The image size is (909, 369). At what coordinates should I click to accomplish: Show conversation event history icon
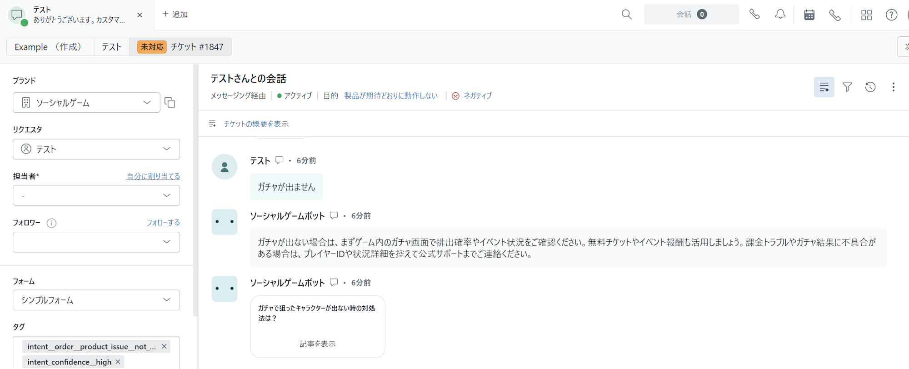(x=870, y=87)
